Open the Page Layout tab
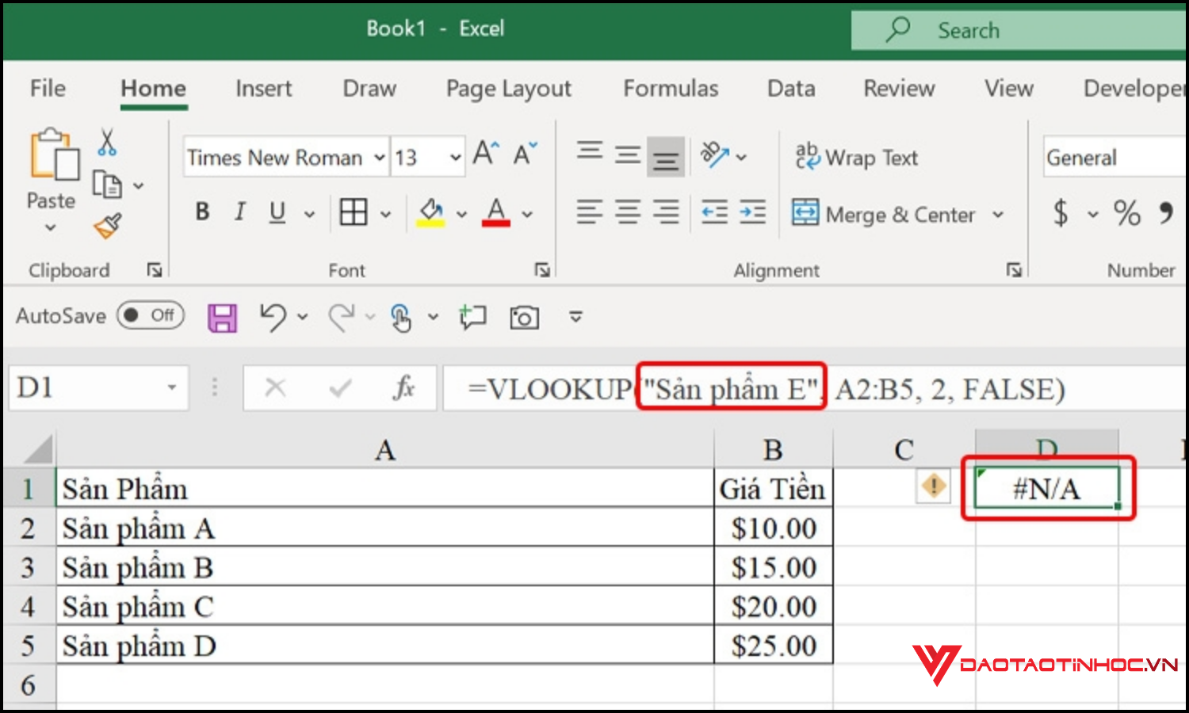Screen dimensions: 1189x713 (x=509, y=89)
